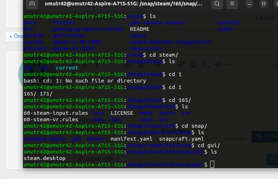Click the 'cd steam/' command text
This screenshot has width=278, height=179.
164,55
